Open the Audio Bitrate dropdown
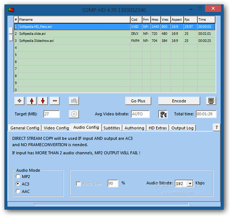This screenshot has width=231, height=217. (x=190, y=184)
